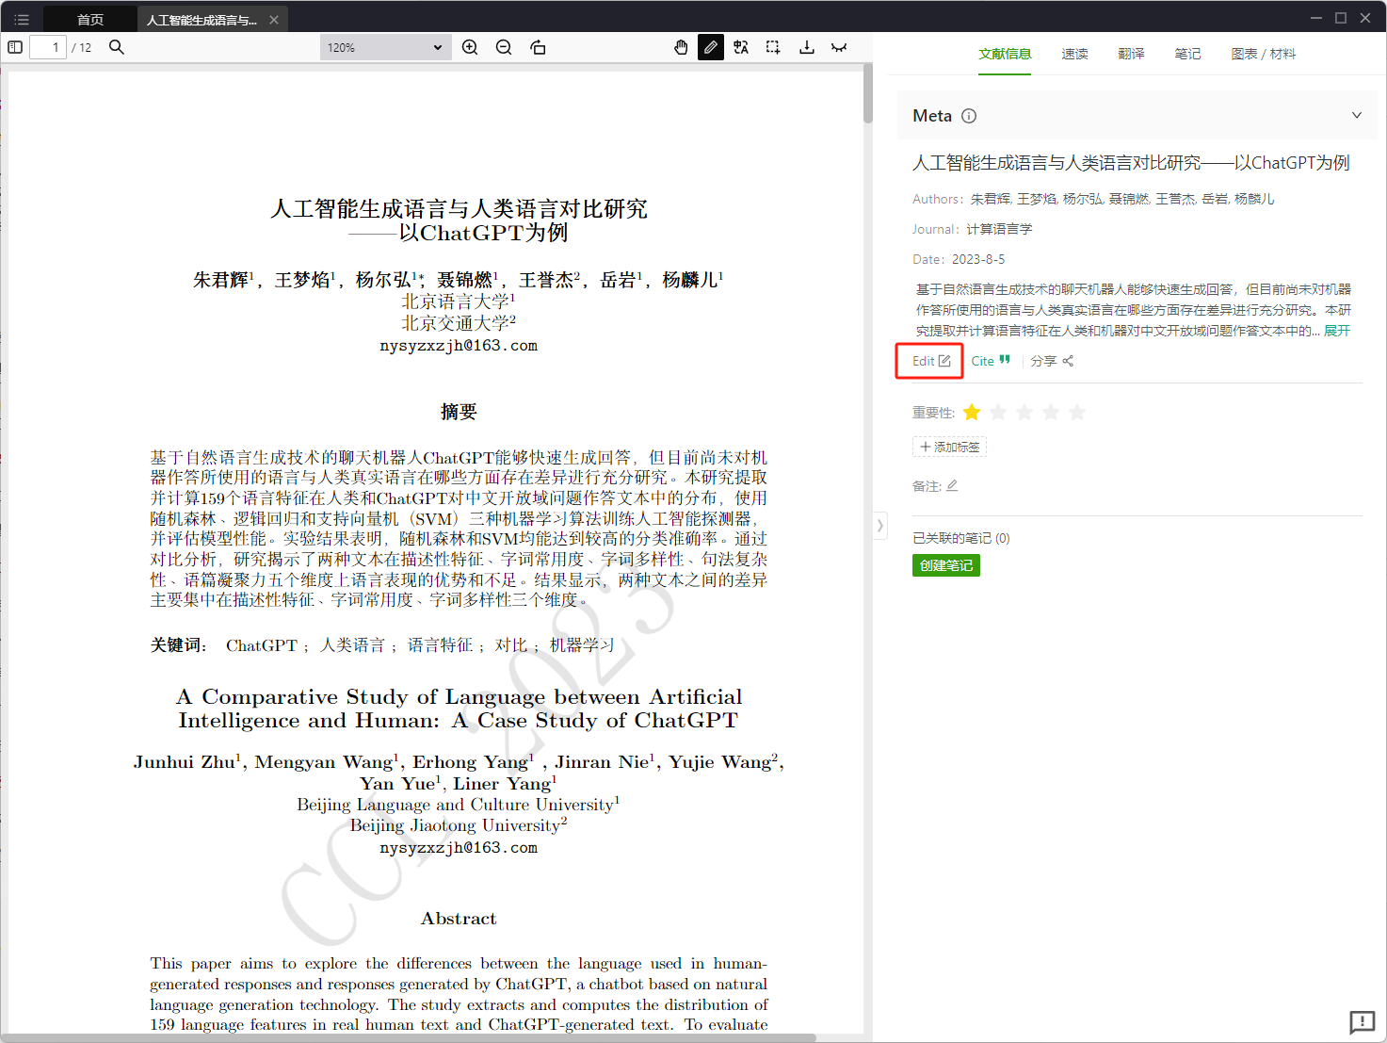Switch to the 速读 tab
1387x1043 pixels.
(x=1074, y=54)
